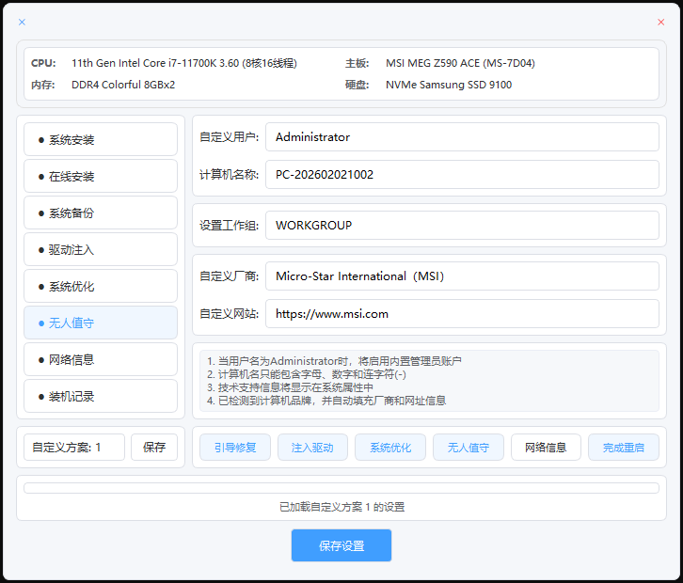The width and height of the screenshot is (683, 583).
Task: Edit the 自定义厂商 Micro-Star International field
Action: 462,276
